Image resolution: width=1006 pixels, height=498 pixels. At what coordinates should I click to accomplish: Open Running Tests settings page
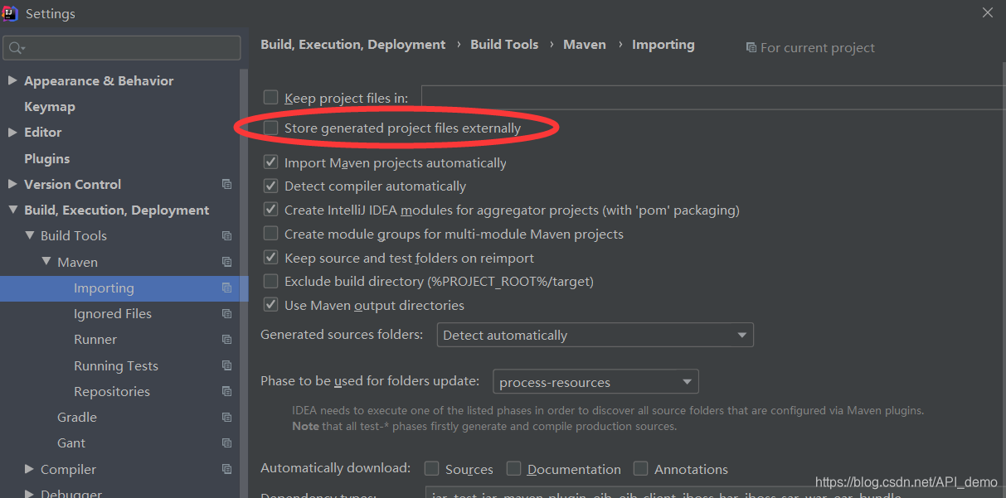pyautogui.click(x=116, y=365)
